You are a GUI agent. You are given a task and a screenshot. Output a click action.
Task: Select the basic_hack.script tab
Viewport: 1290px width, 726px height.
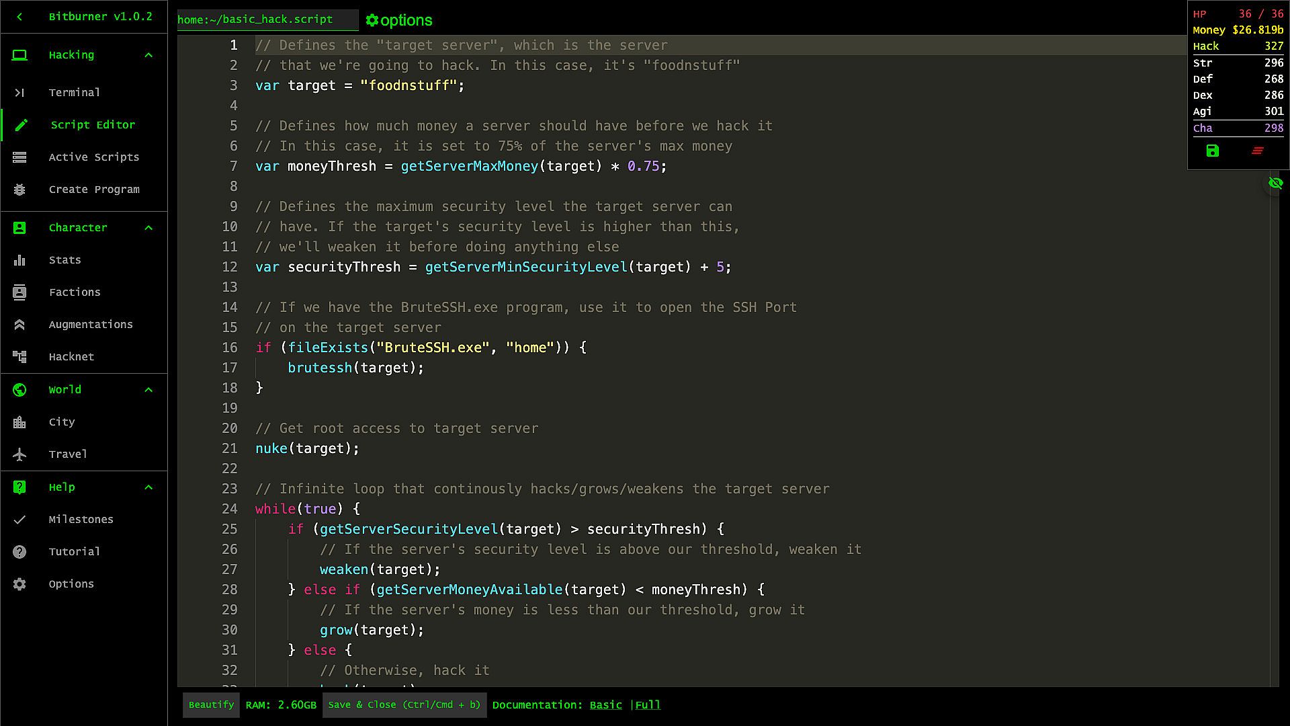(255, 19)
